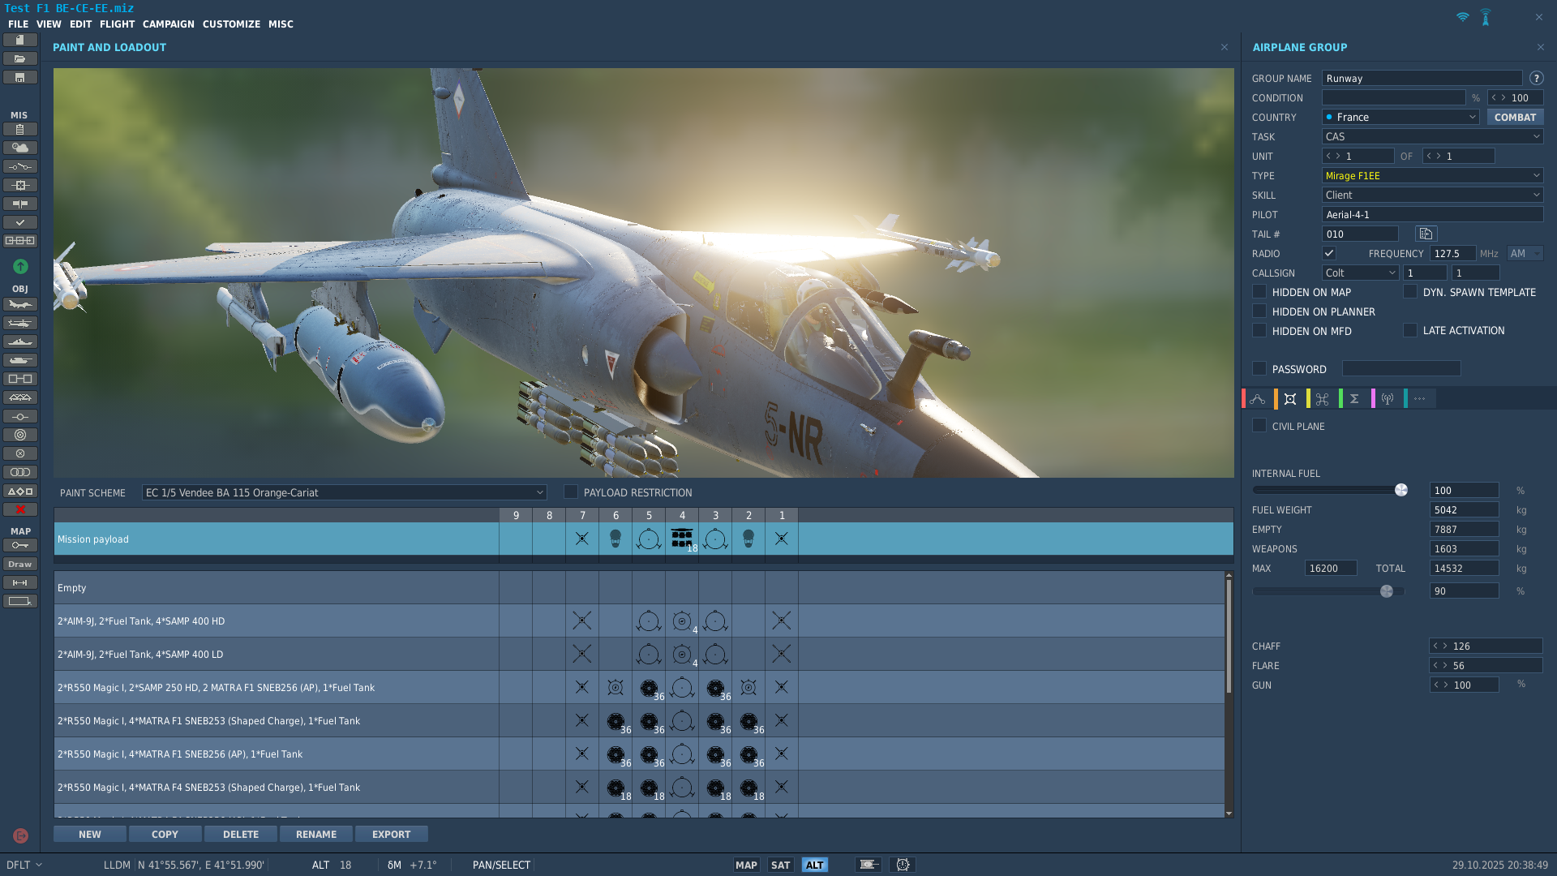Open the radio antenna tab icon
The height and width of the screenshot is (876, 1557).
tap(1388, 399)
